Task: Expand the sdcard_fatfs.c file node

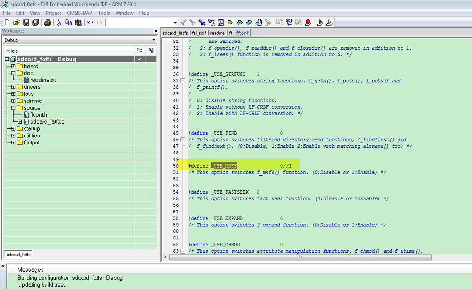Action: (x=20, y=122)
